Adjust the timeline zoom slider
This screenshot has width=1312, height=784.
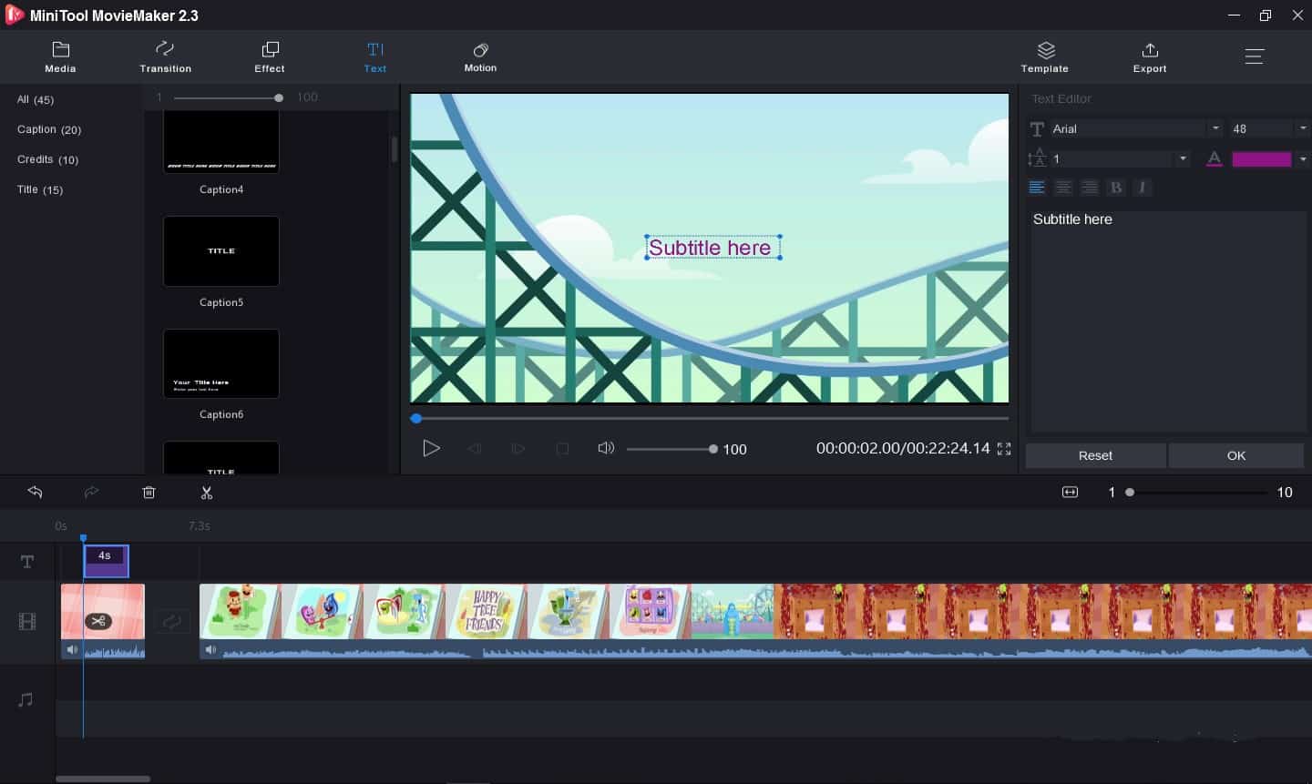(1197, 492)
